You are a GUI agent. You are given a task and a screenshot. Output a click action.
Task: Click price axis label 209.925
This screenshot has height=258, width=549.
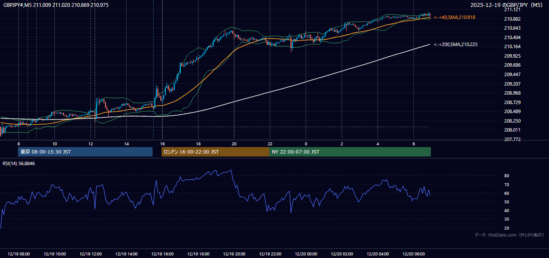click(512, 56)
